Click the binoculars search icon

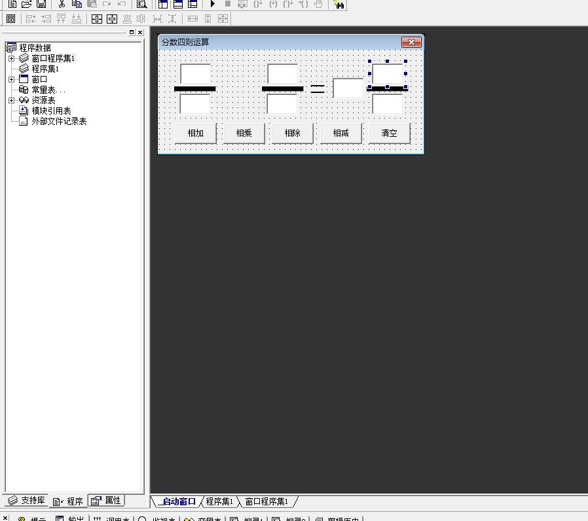339,4
